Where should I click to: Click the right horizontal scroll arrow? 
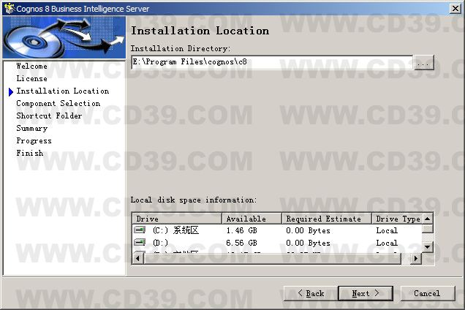click(x=416, y=259)
